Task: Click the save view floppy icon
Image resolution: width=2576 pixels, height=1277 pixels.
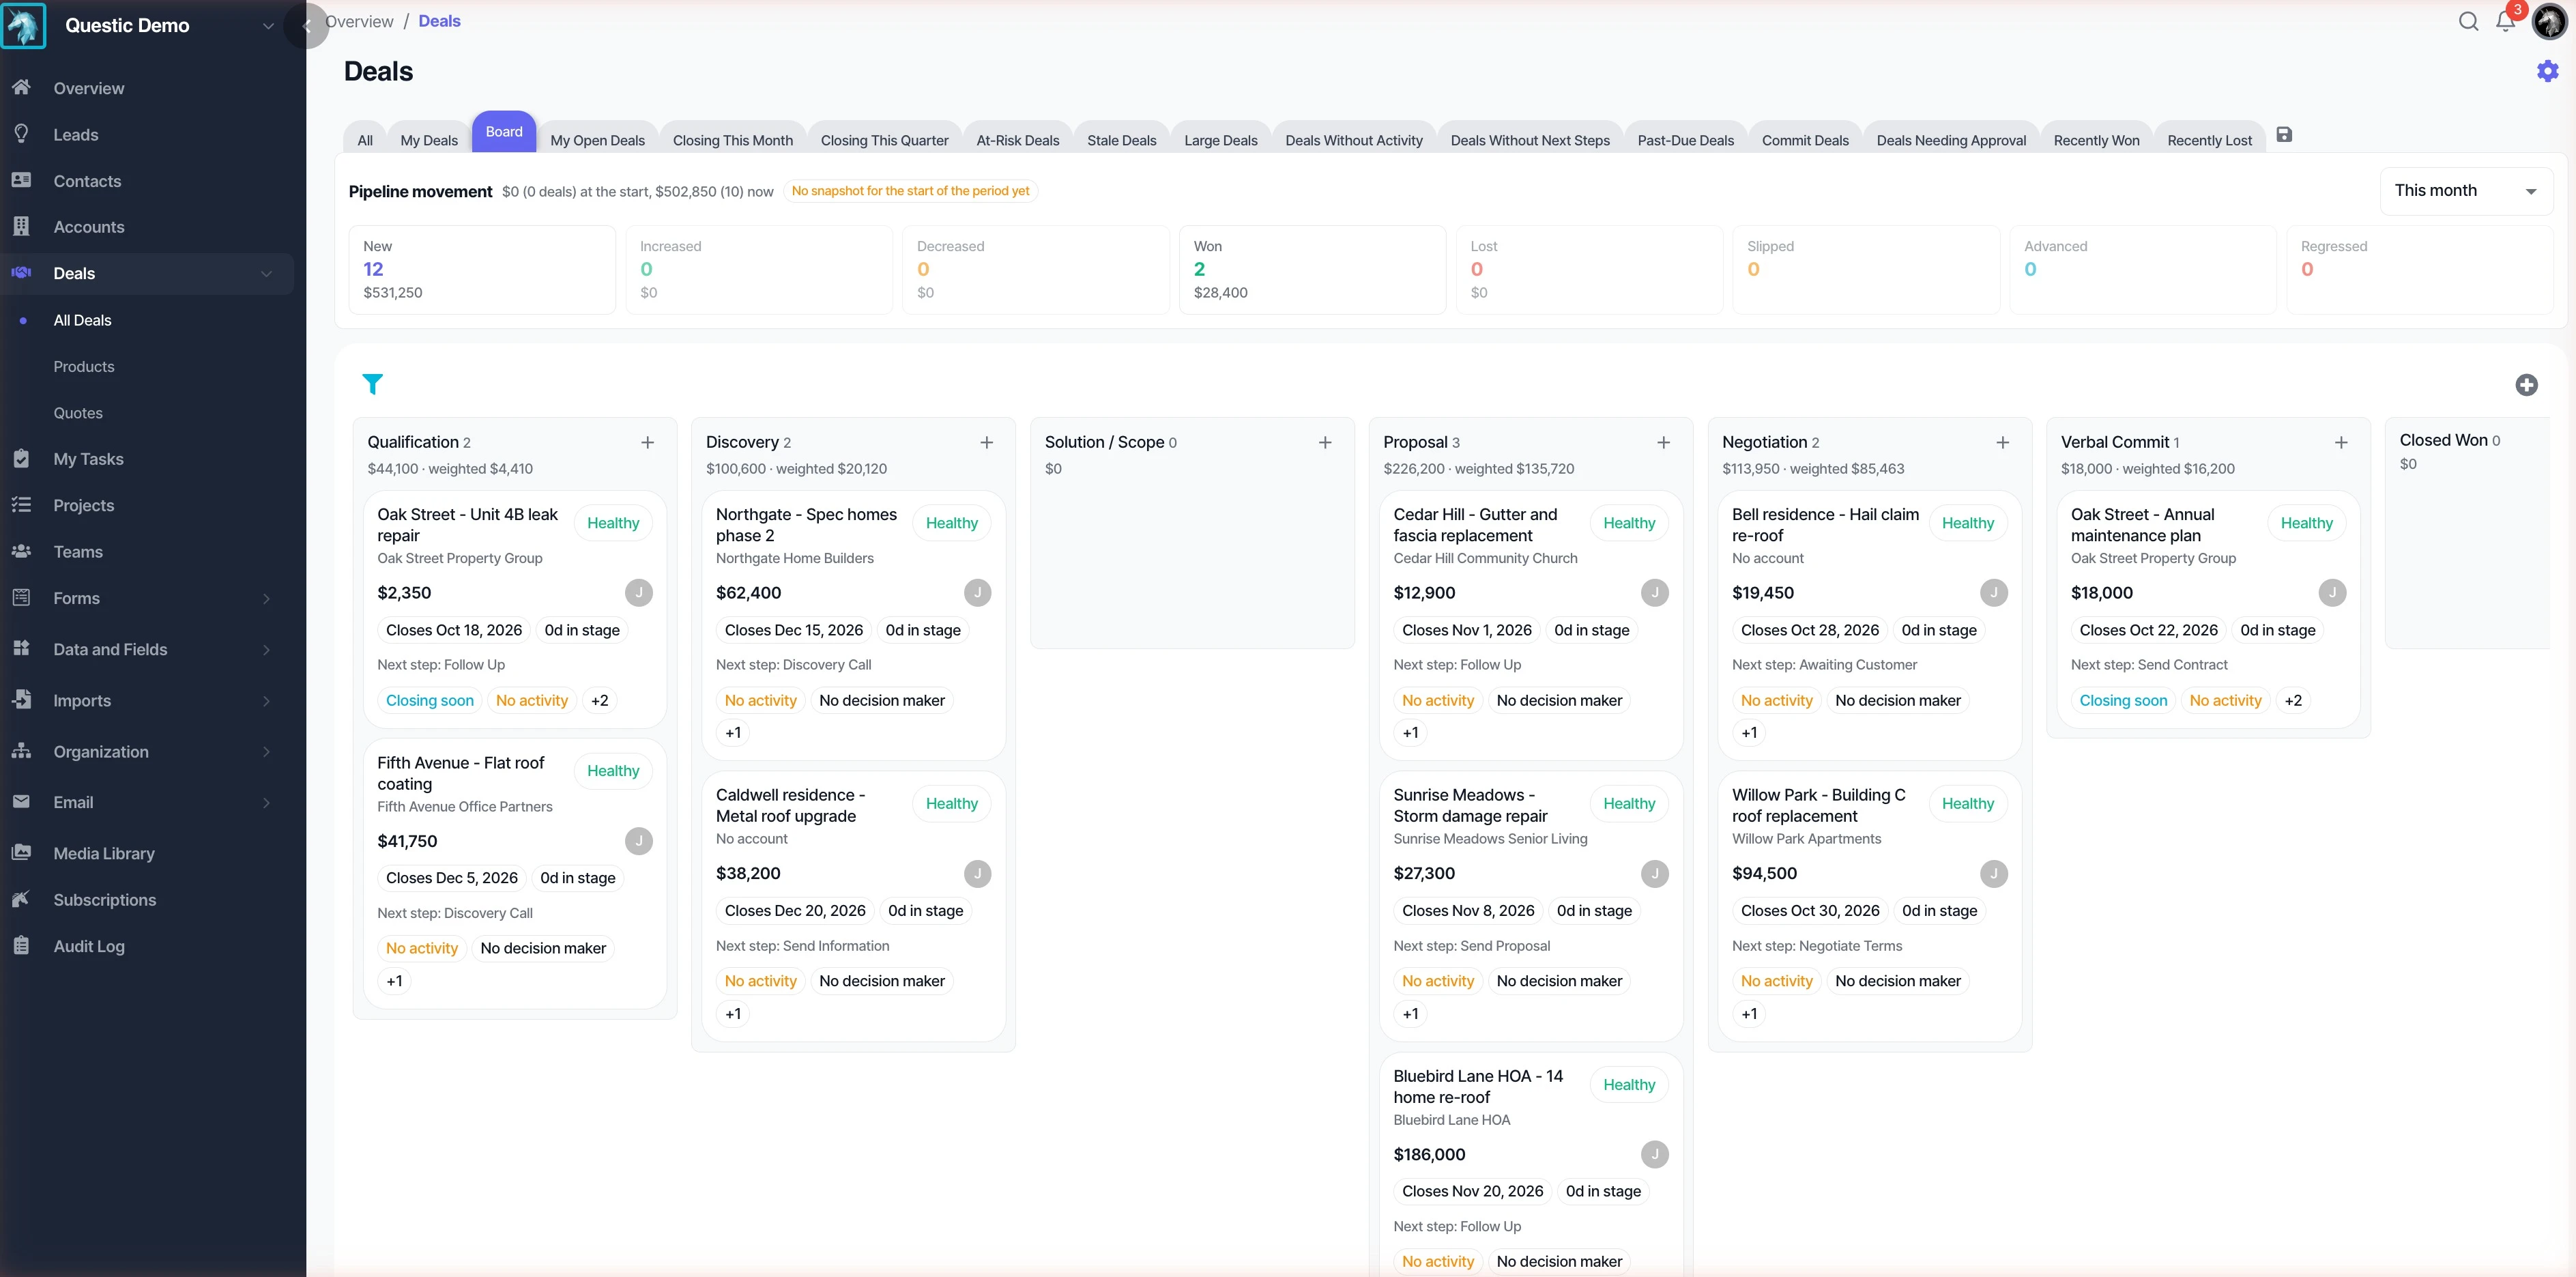Action: coord(2284,134)
